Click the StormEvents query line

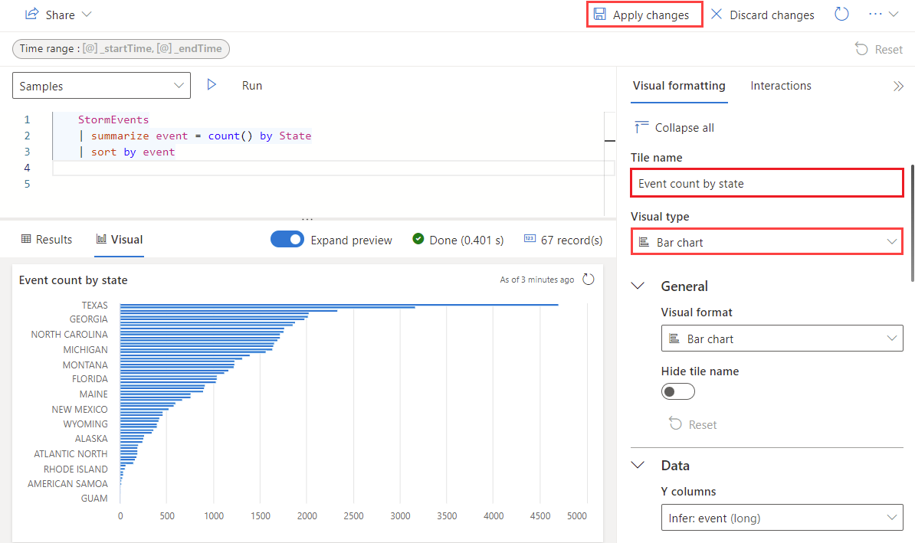[x=113, y=119]
